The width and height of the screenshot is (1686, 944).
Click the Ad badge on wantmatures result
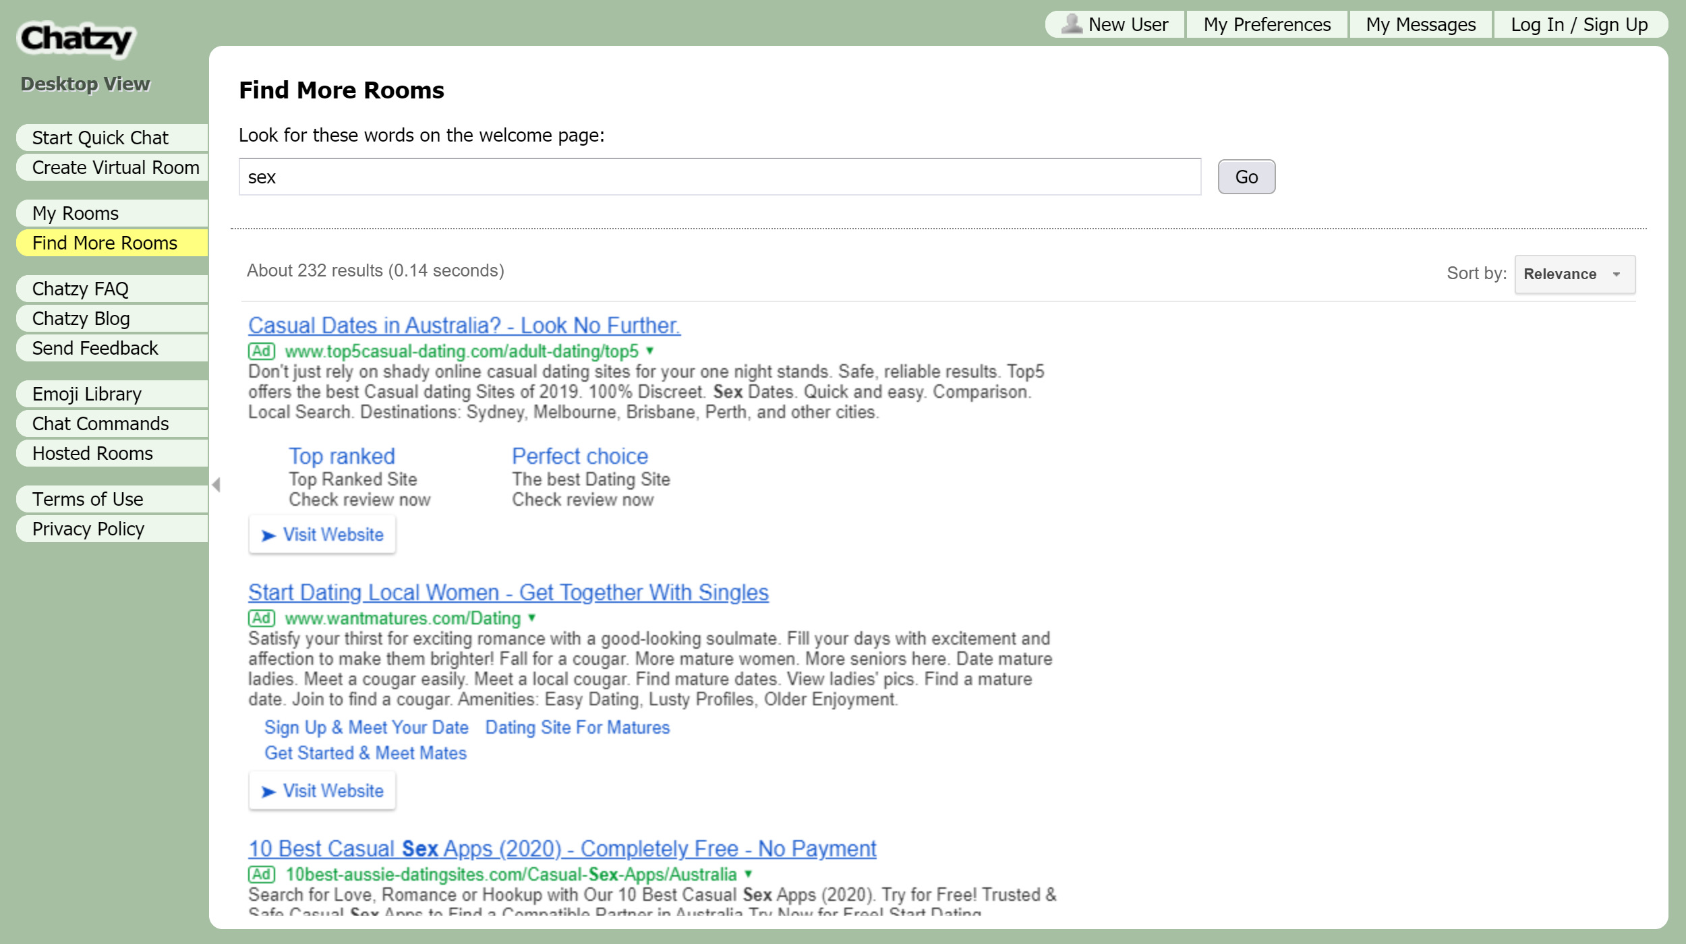[x=262, y=618]
